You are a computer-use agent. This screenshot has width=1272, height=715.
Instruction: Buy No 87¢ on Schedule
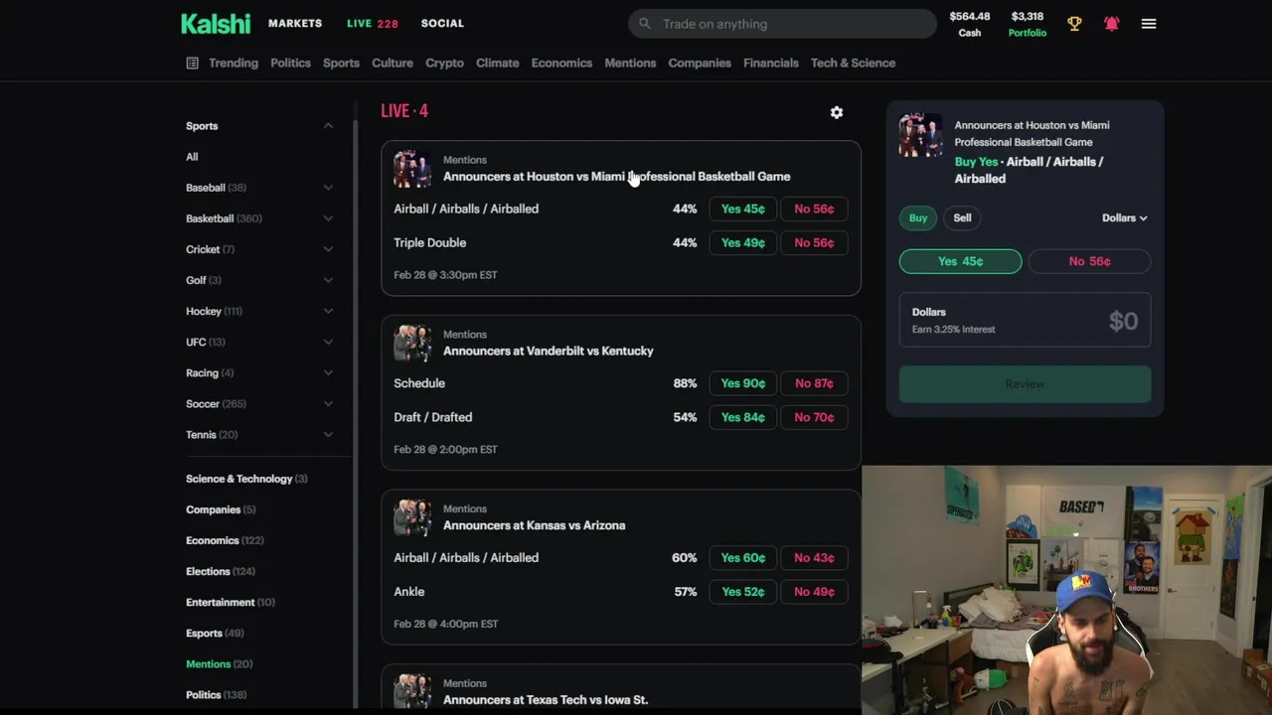[x=814, y=383]
